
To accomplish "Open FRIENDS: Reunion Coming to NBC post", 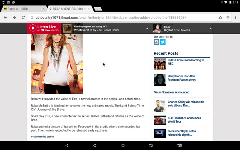I will point(186,62).
